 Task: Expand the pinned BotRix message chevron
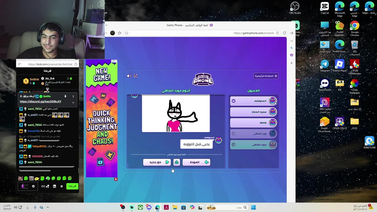(73, 102)
